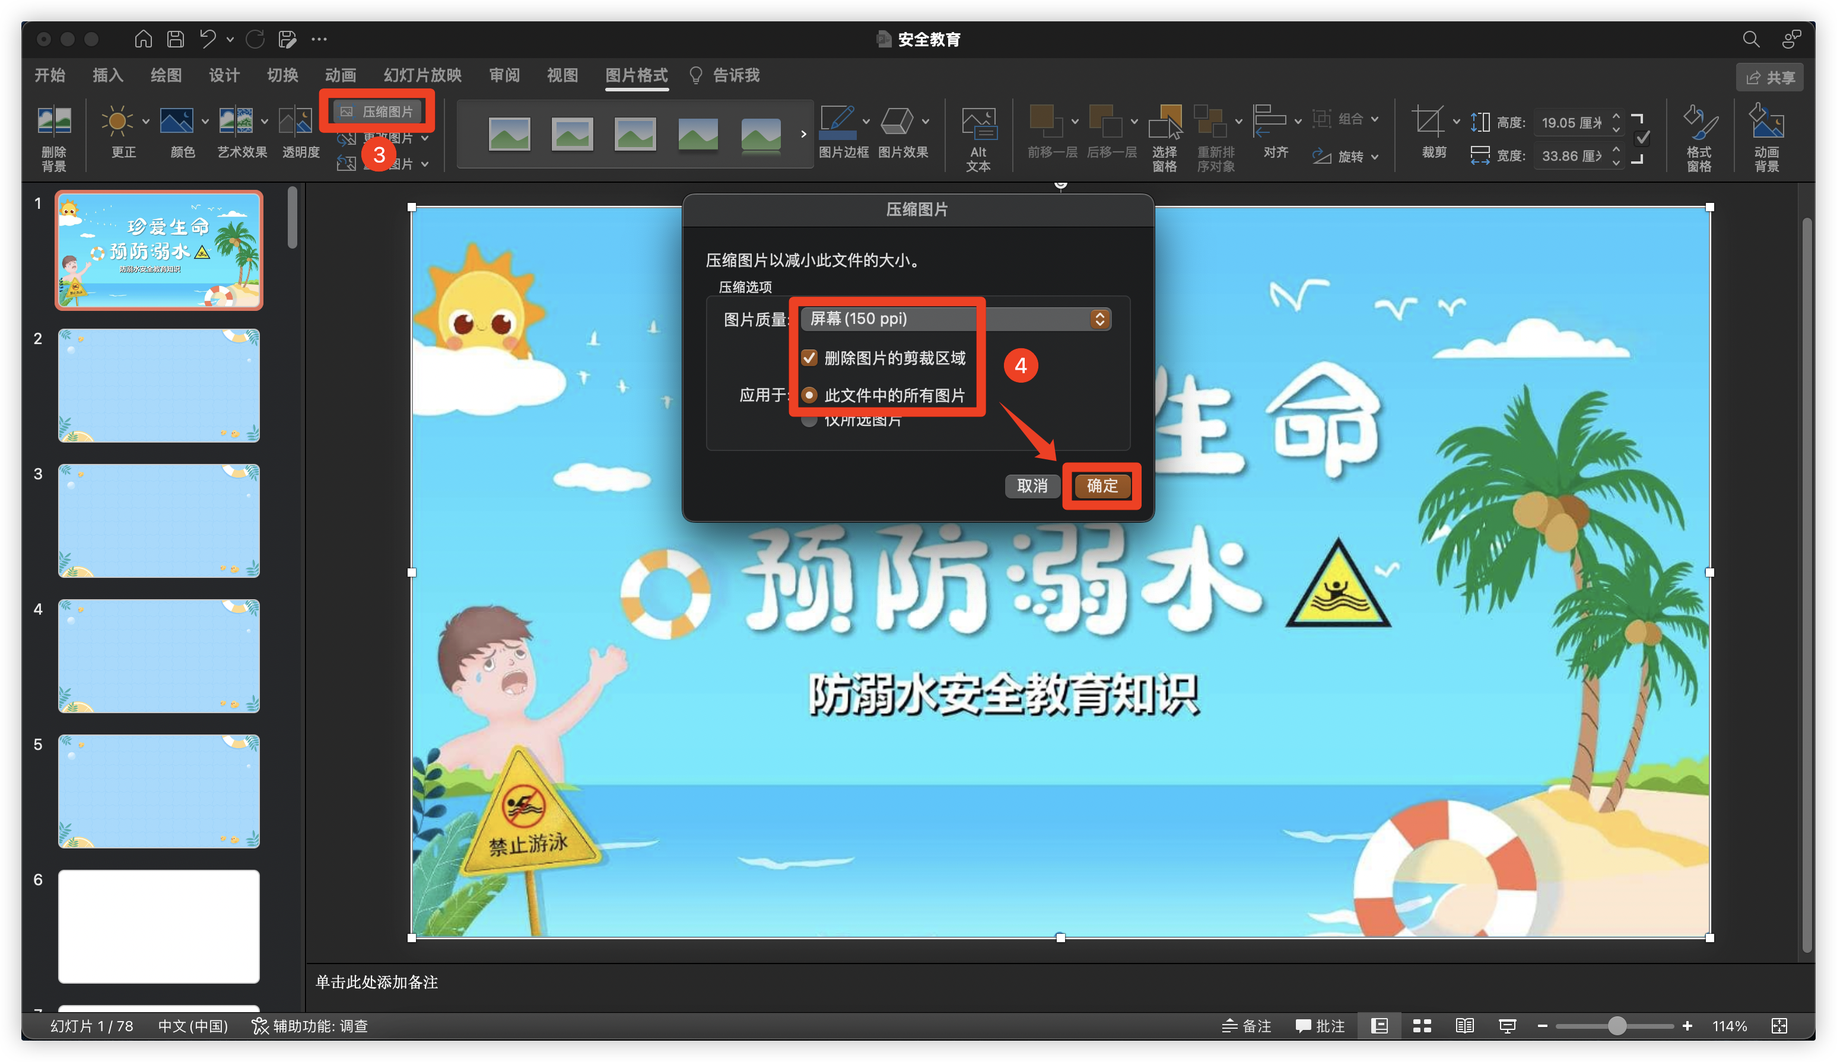
Task: Open the 设计 ribbon tab
Action: [x=224, y=75]
